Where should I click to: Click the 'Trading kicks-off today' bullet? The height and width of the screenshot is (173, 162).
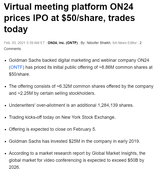tap(62, 117)
